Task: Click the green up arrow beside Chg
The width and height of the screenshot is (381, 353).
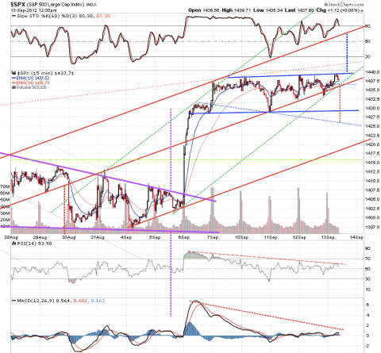Action: (362, 10)
